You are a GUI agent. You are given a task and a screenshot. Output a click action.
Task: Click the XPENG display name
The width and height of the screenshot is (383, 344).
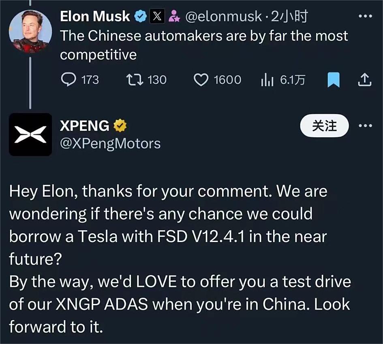(84, 127)
